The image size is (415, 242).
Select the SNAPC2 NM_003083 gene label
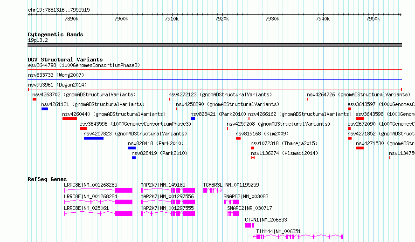click(246, 196)
